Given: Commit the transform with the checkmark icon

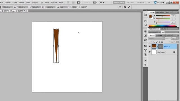Looking at the screenshot, I should [129, 7].
